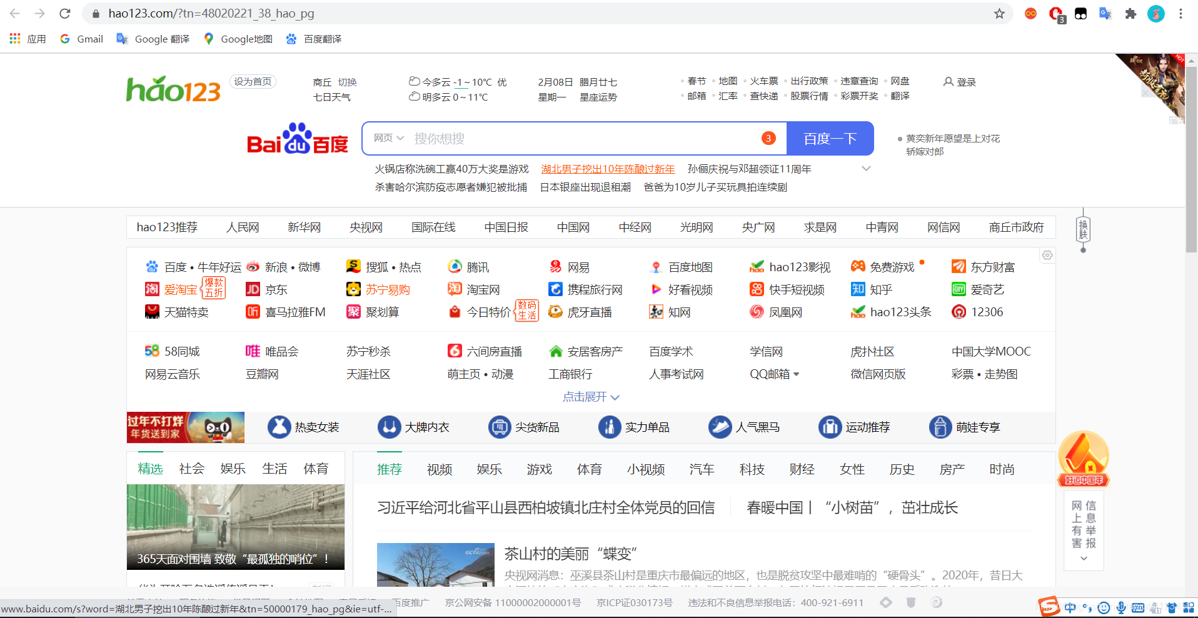Click the Baidu logo

tap(298, 138)
